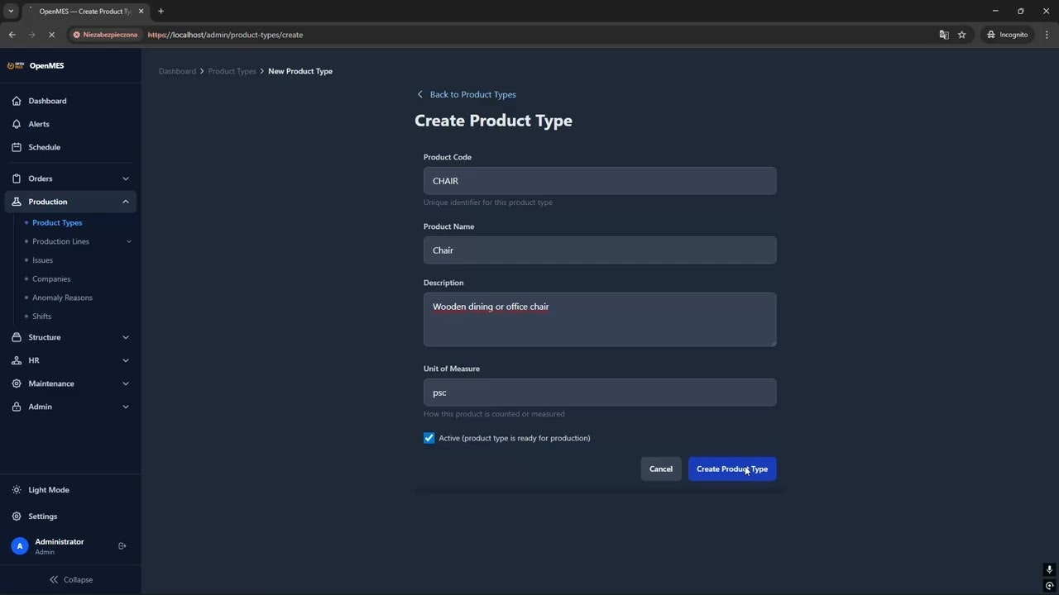Click the microphone icon at bottom right
Image resolution: width=1059 pixels, height=595 pixels.
point(1049,569)
